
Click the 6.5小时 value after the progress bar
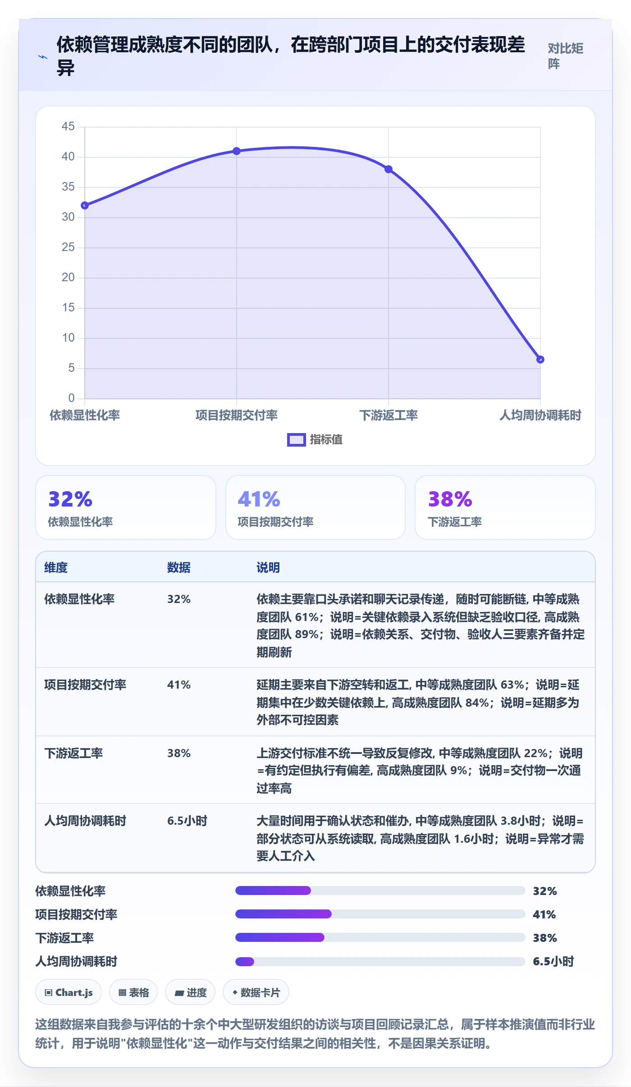coord(553,961)
